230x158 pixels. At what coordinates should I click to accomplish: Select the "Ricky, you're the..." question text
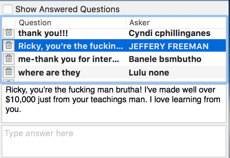click(69, 46)
